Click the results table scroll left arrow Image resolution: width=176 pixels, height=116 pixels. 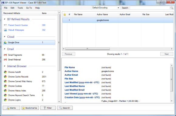[64, 49]
